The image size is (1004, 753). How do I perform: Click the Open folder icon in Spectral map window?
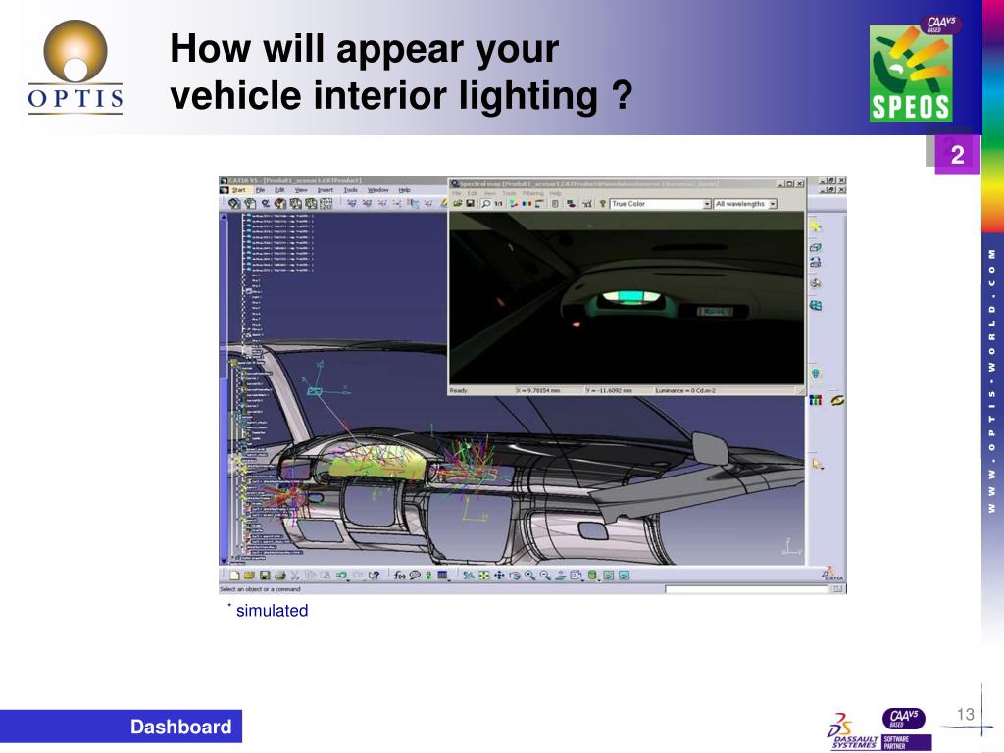click(x=458, y=204)
